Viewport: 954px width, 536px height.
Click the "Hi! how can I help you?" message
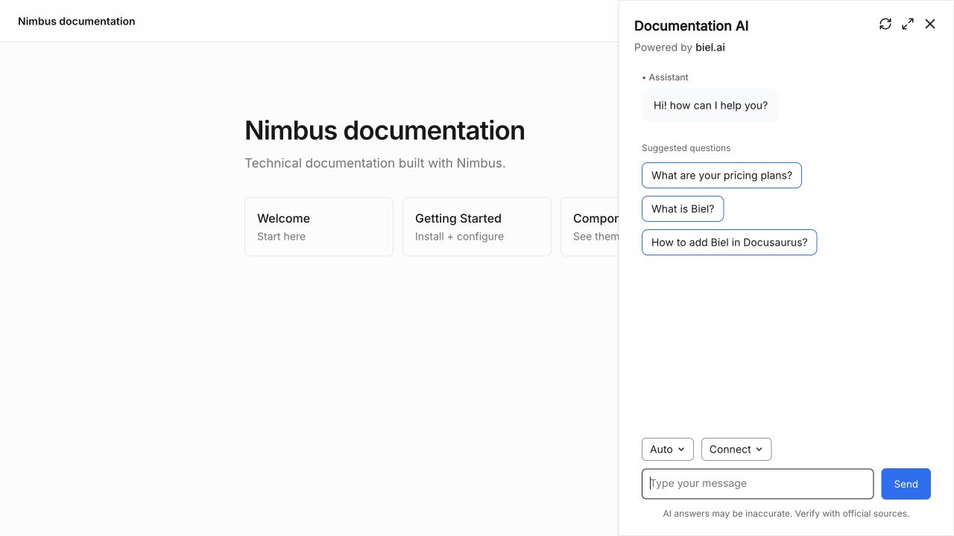pyautogui.click(x=710, y=106)
